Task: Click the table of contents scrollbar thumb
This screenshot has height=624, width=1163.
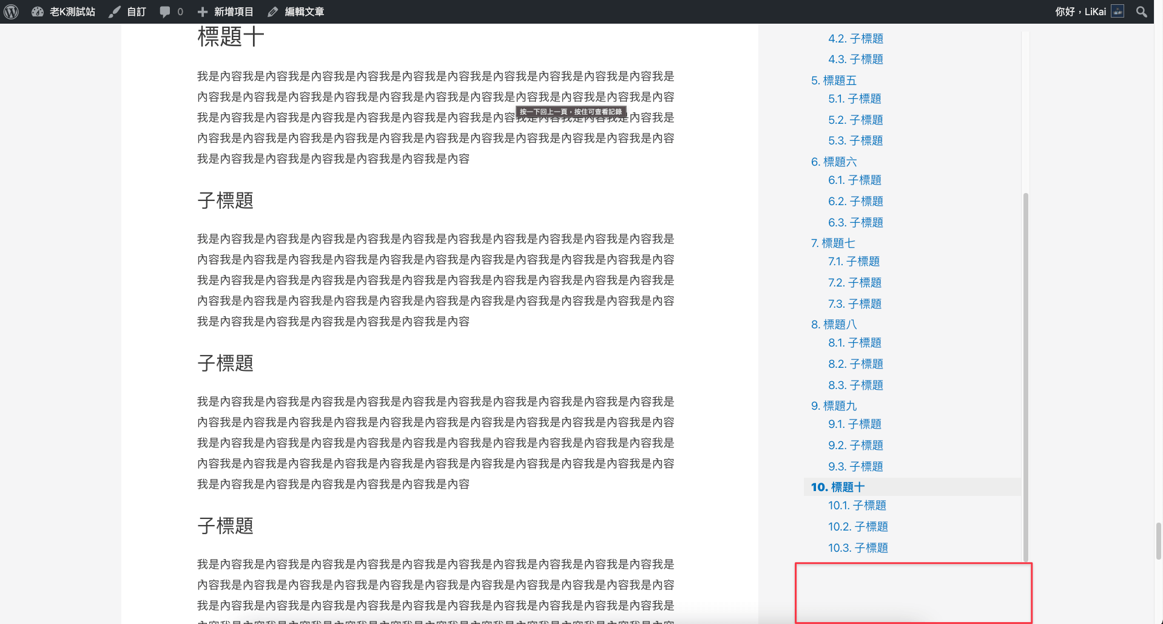Action: (1025, 377)
